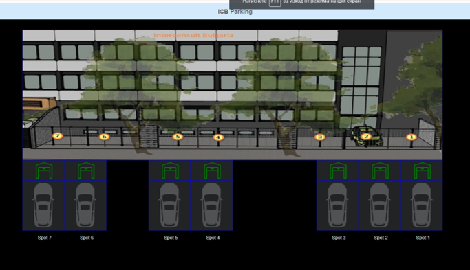Click the Spot 7 label
Viewport: 470px width, 270px height.
click(44, 238)
